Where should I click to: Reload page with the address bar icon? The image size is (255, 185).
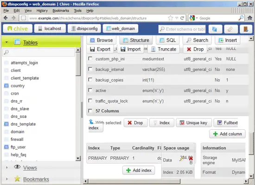click(x=182, y=18)
